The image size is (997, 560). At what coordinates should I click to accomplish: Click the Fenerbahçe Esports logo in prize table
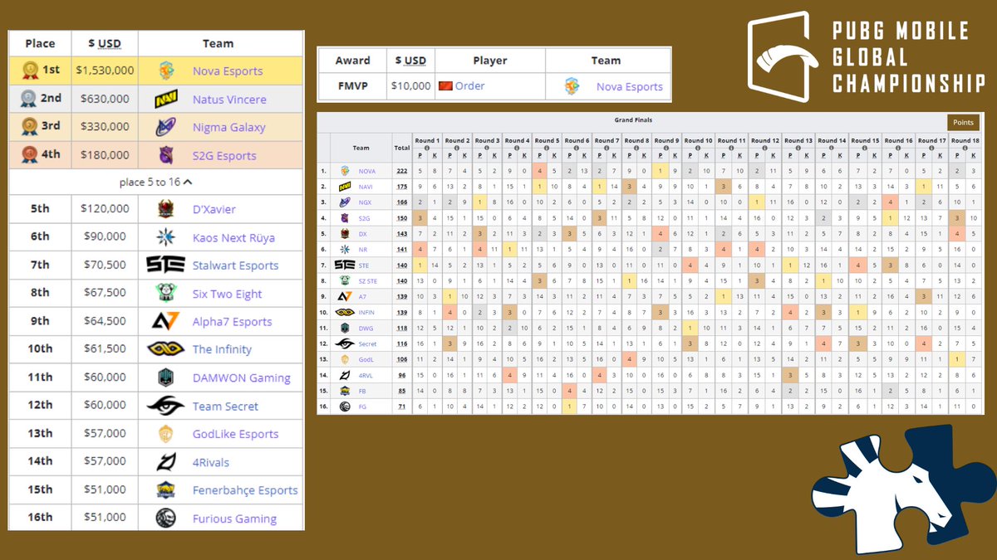166,490
